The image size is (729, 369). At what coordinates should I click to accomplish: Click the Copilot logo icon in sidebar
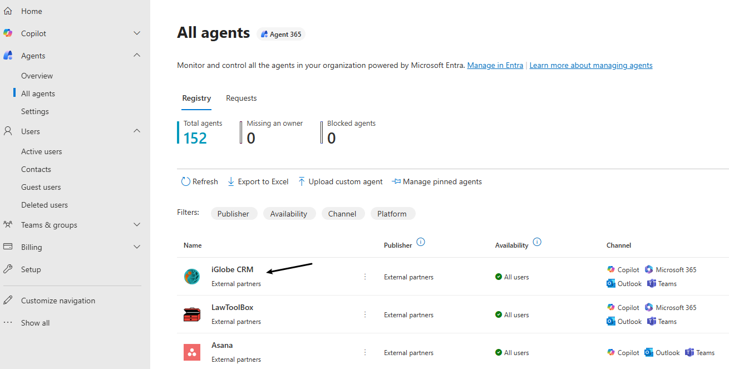[x=8, y=33]
